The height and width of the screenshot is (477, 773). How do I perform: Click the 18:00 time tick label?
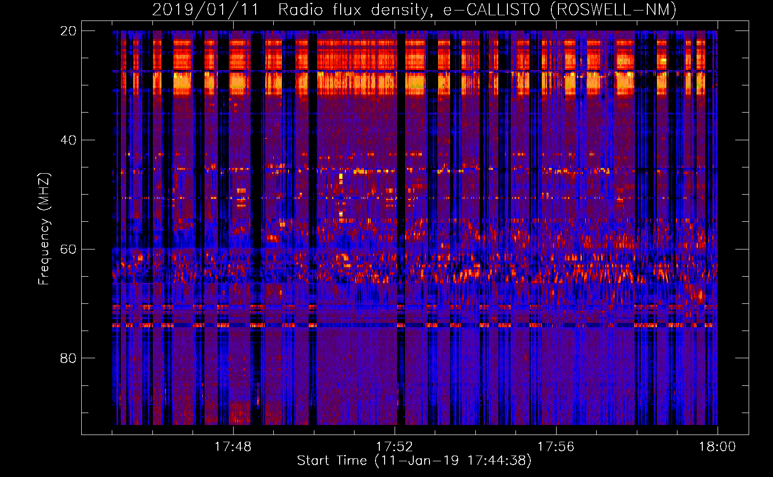717,447
